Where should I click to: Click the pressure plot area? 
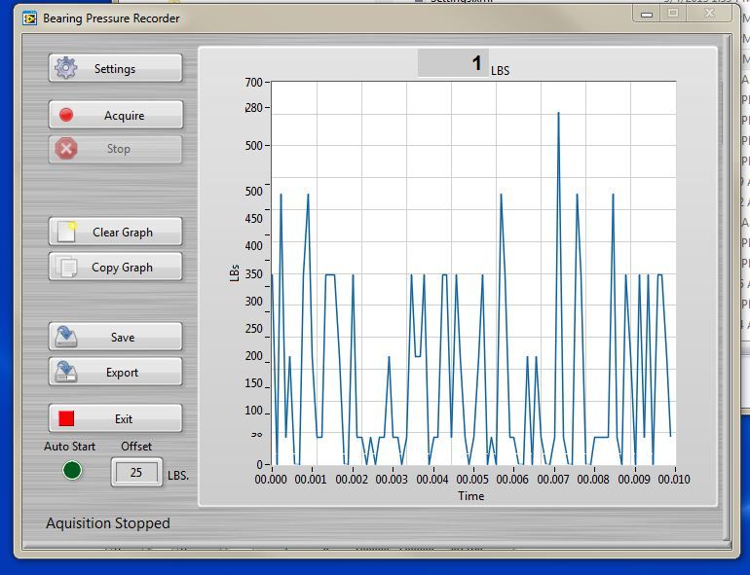(473, 273)
